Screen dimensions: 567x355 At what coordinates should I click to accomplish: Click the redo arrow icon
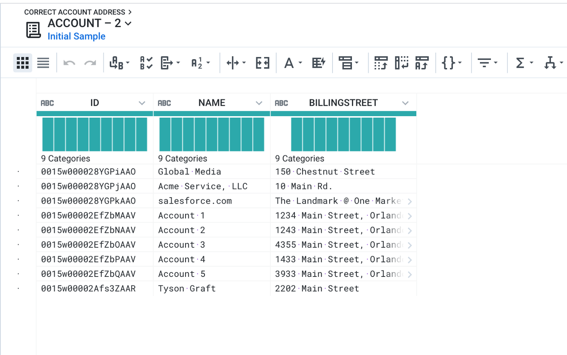(x=90, y=63)
